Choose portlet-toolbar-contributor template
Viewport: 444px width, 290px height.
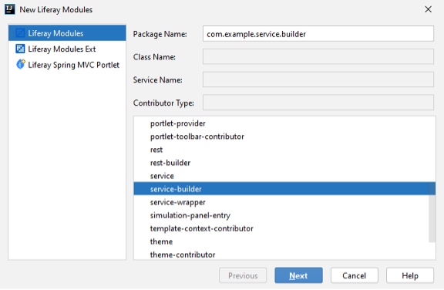(284, 137)
